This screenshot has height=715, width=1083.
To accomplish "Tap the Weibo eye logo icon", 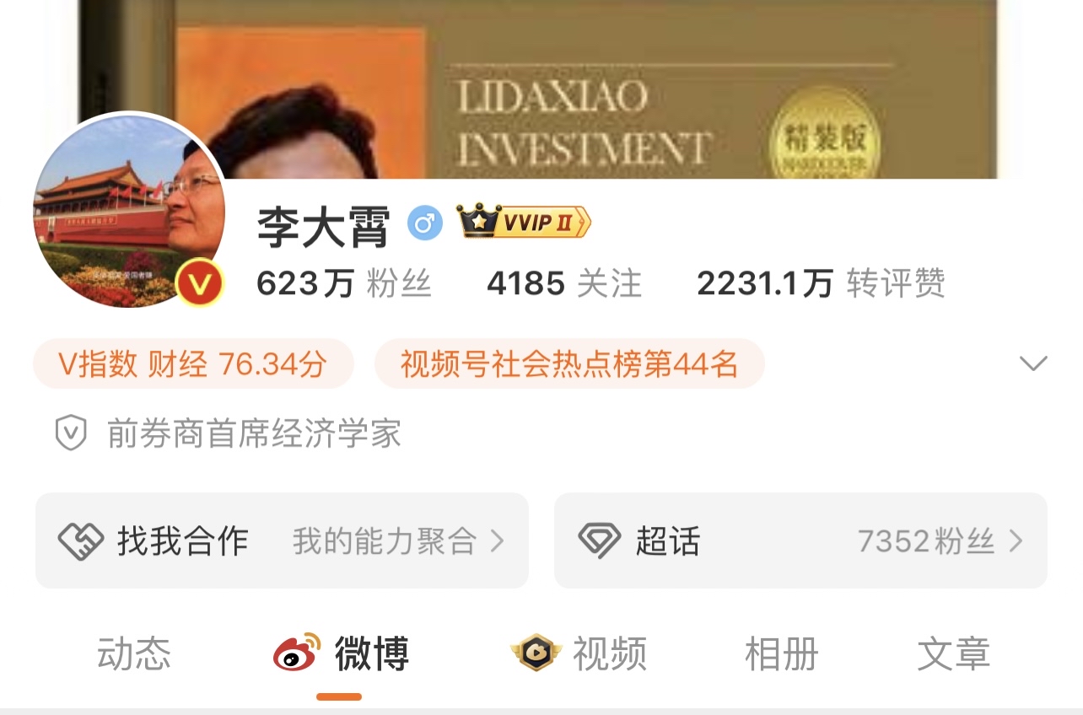I will (x=298, y=653).
